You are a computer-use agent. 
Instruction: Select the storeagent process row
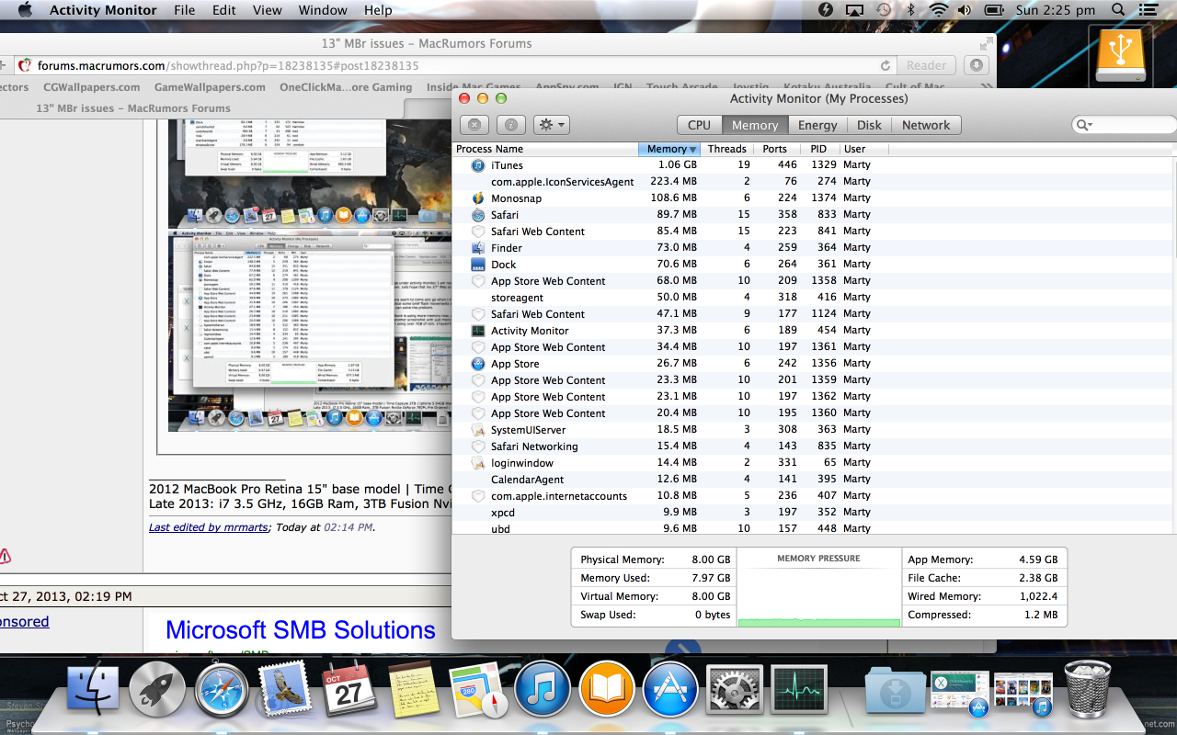pyautogui.click(x=814, y=298)
